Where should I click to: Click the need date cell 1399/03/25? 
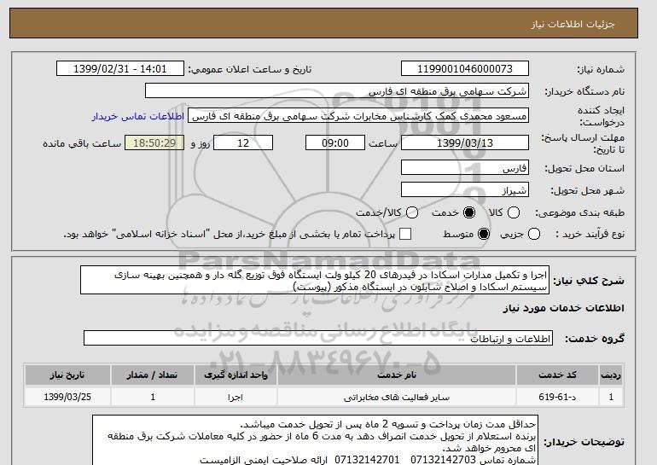[67, 397]
